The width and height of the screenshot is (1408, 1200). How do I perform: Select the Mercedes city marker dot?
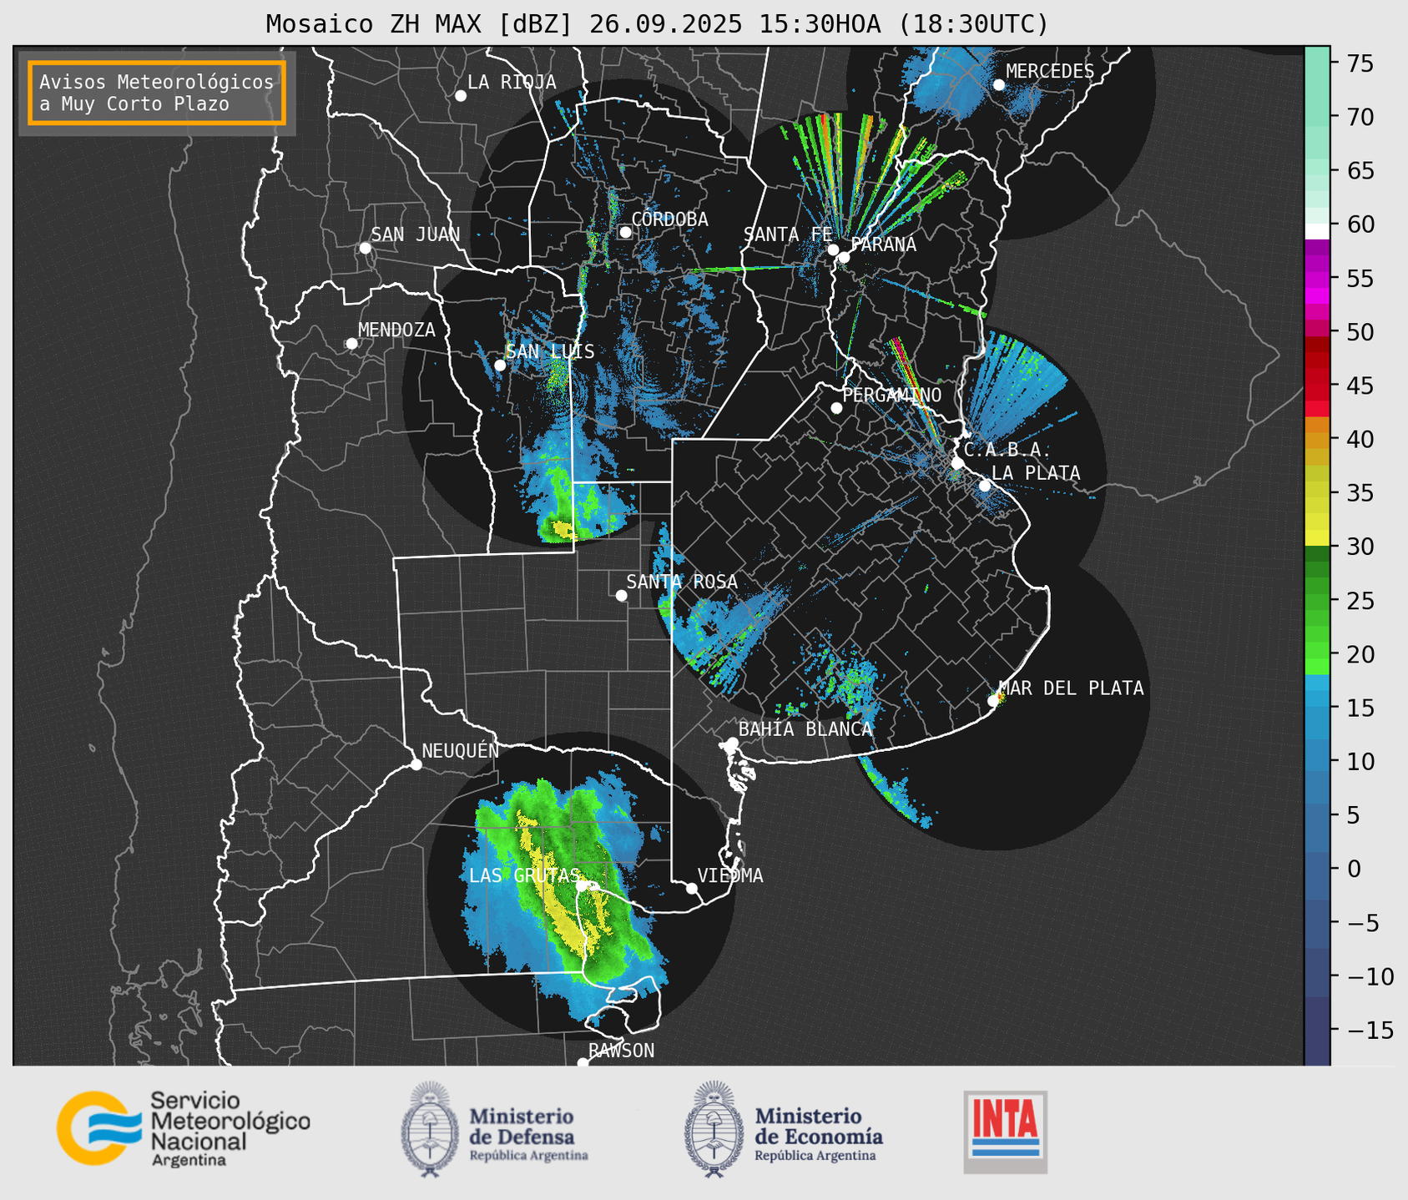[x=999, y=85]
